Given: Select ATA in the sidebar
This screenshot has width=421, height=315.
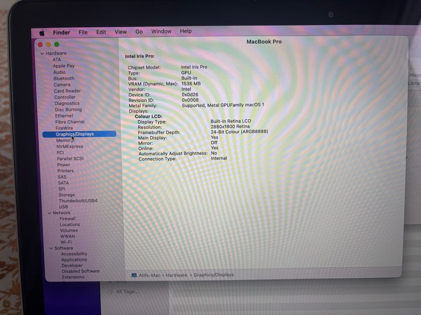Looking at the screenshot, I should click(x=57, y=59).
